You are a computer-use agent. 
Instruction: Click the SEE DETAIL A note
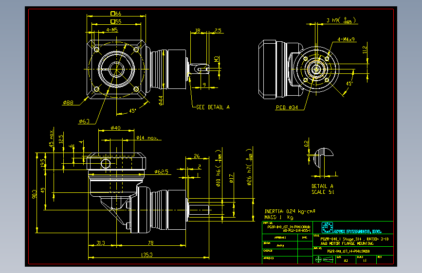[213, 107]
